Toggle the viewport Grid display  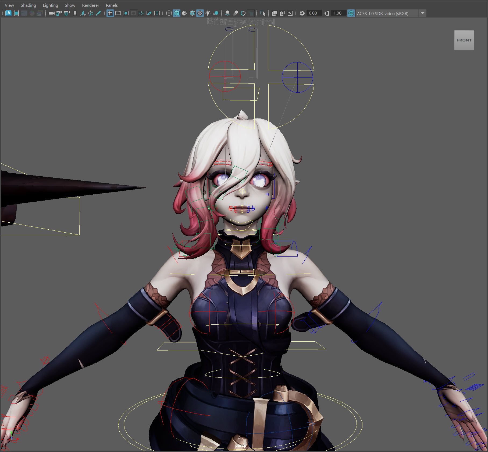110,13
